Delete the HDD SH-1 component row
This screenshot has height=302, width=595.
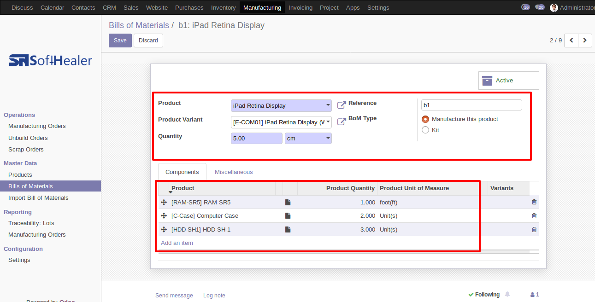tap(534, 230)
